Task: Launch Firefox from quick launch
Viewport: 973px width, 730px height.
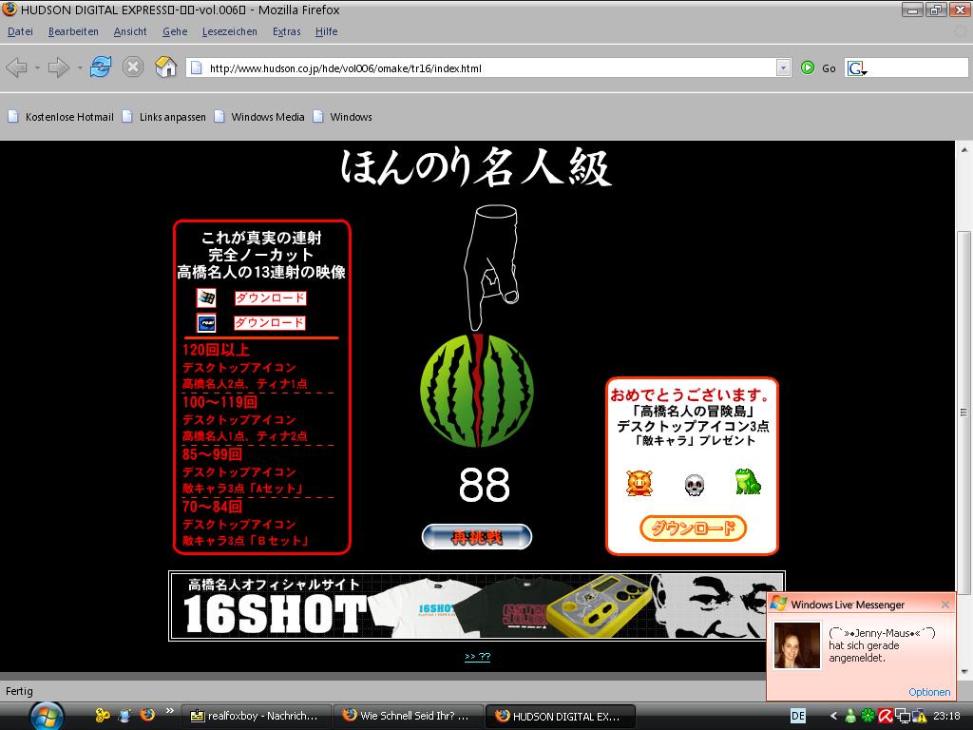Action: pos(147,715)
